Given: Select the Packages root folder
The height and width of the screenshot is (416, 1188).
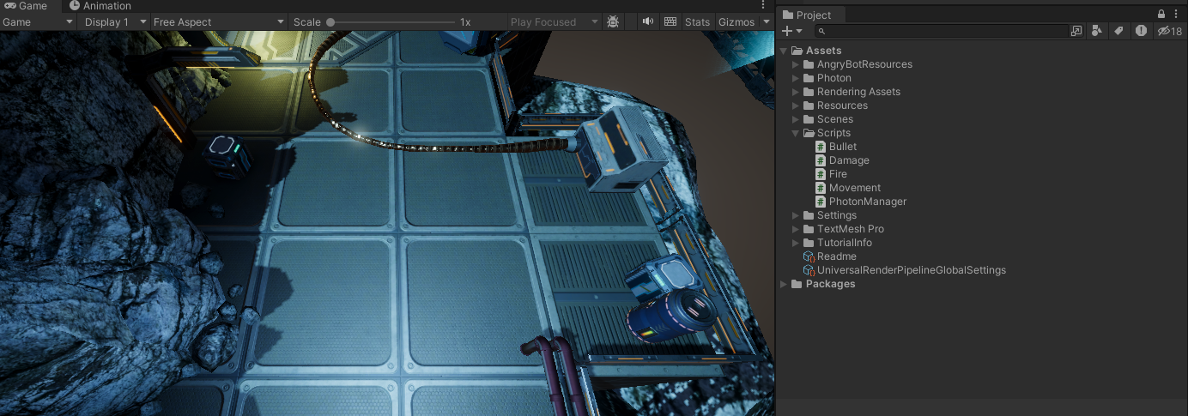Looking at the screenshot, I should 823,284.
